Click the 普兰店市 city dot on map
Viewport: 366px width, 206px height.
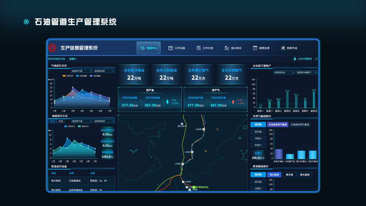coord(182,124)
